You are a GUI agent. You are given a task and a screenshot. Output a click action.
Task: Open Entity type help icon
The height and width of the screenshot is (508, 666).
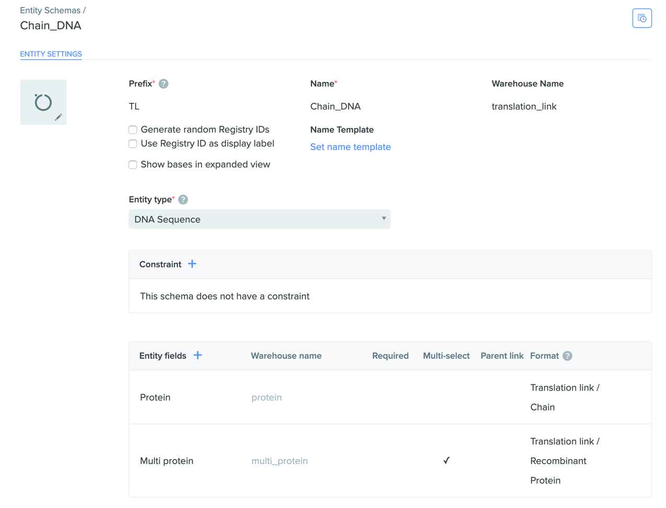(x=183, y=200)
